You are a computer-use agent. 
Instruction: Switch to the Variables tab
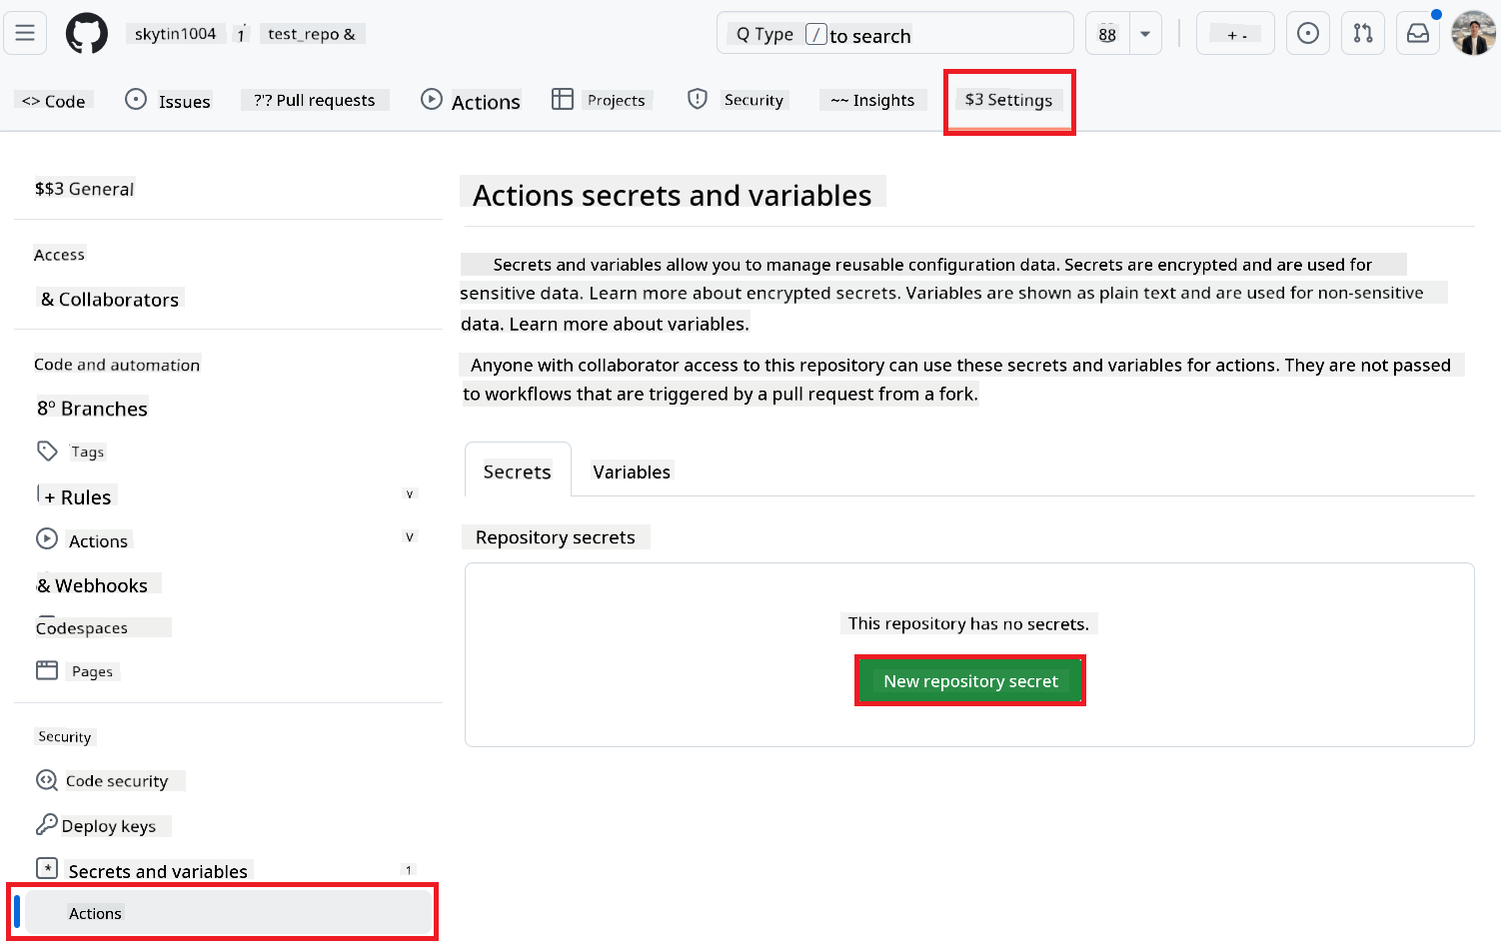(x=631, y=471)
